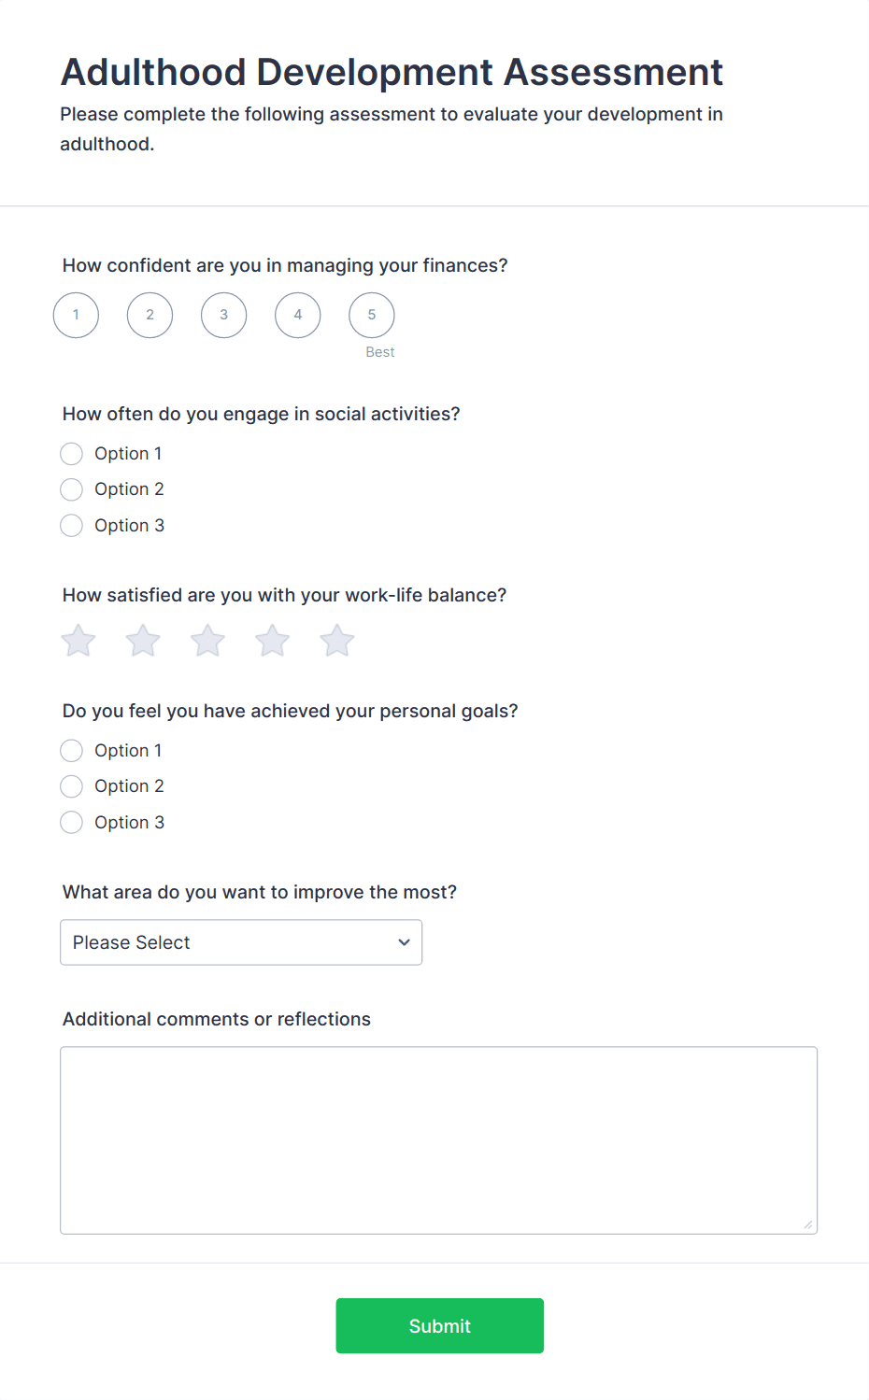This screenshot has width=869, height=1400.
Task: Choose Option 2 for social activities
Action: [72, 489]
